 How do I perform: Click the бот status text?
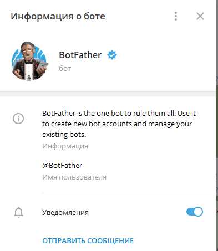(65, 68)
